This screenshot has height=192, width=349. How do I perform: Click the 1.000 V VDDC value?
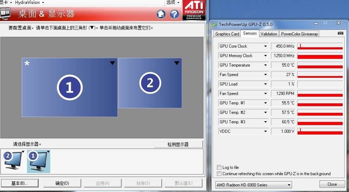click(283, 131)
